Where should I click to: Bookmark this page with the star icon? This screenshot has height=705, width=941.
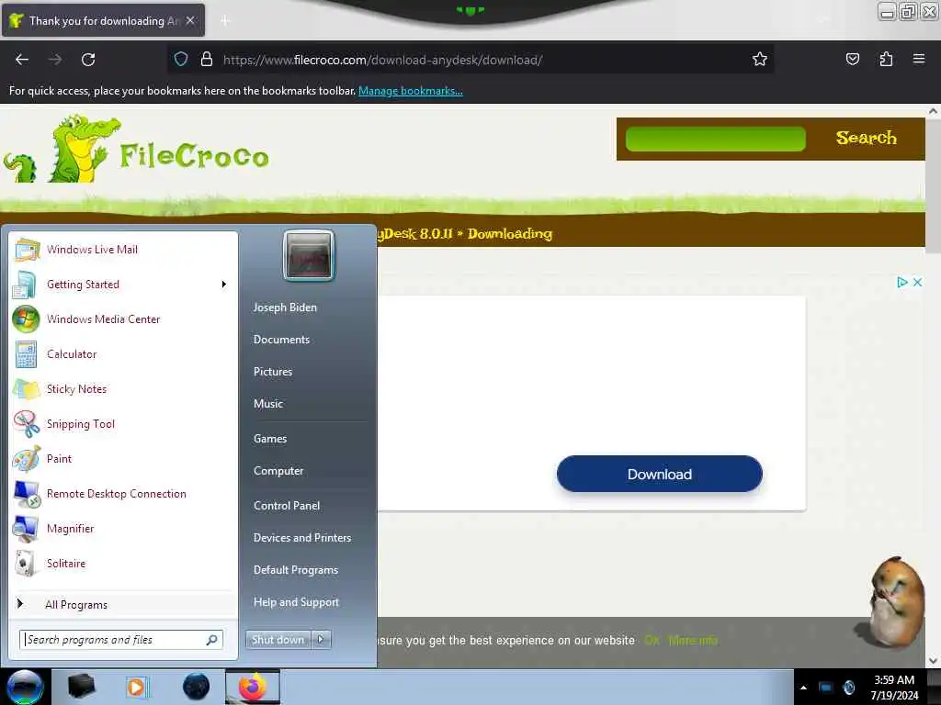click(x=760, y=60)
